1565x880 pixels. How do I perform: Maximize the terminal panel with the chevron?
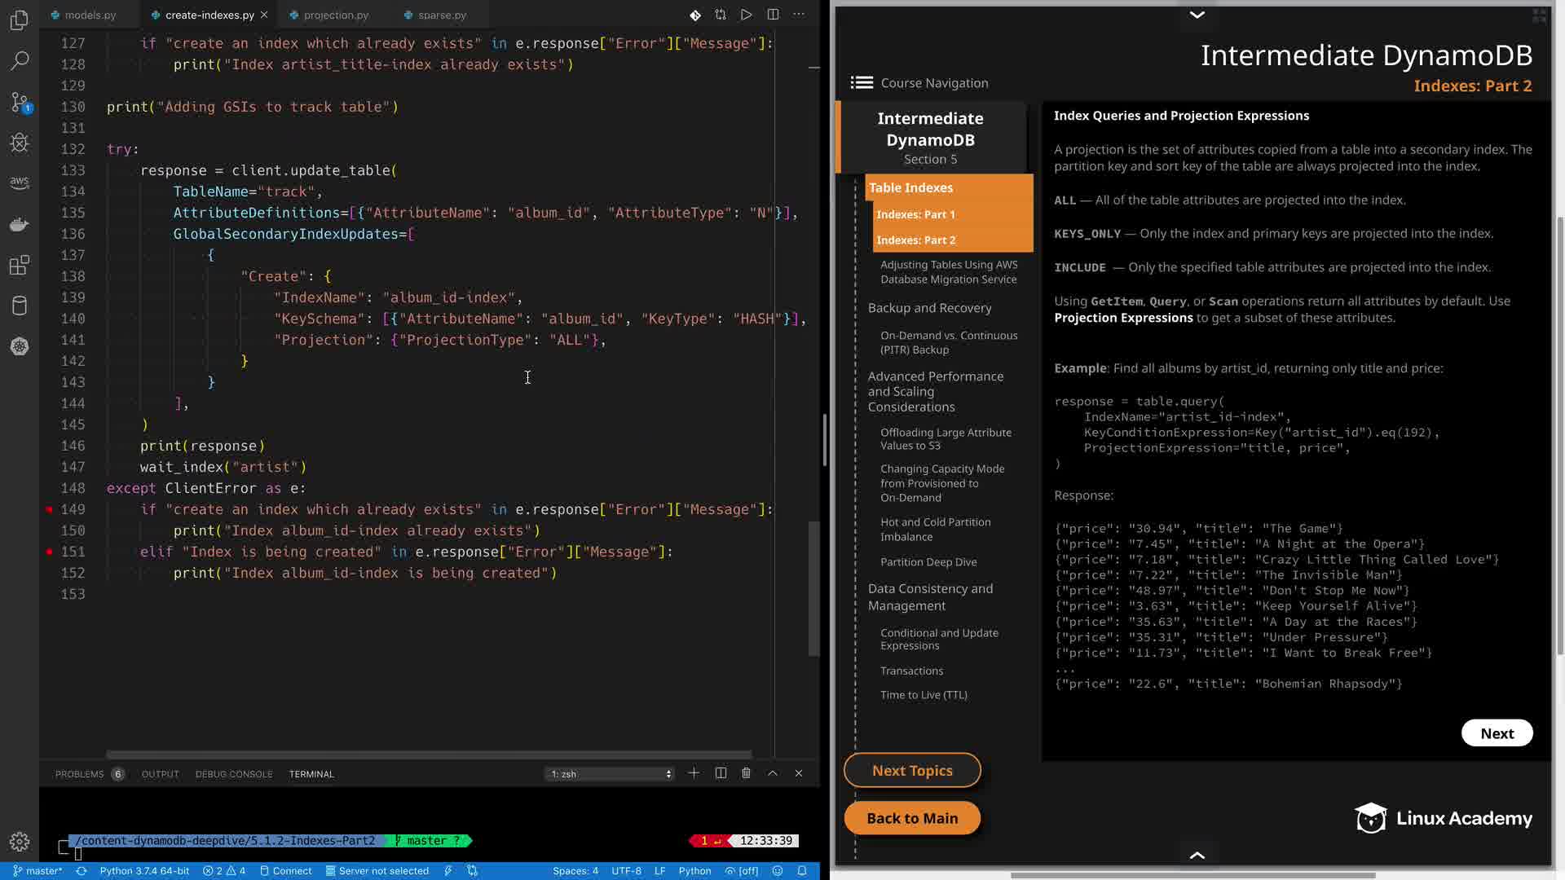pos(773,773)
